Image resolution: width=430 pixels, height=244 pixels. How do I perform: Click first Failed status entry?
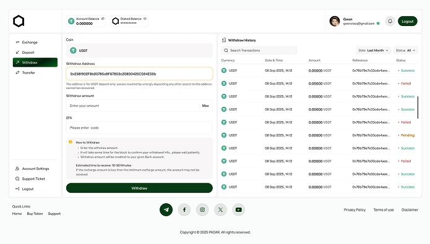405,83
